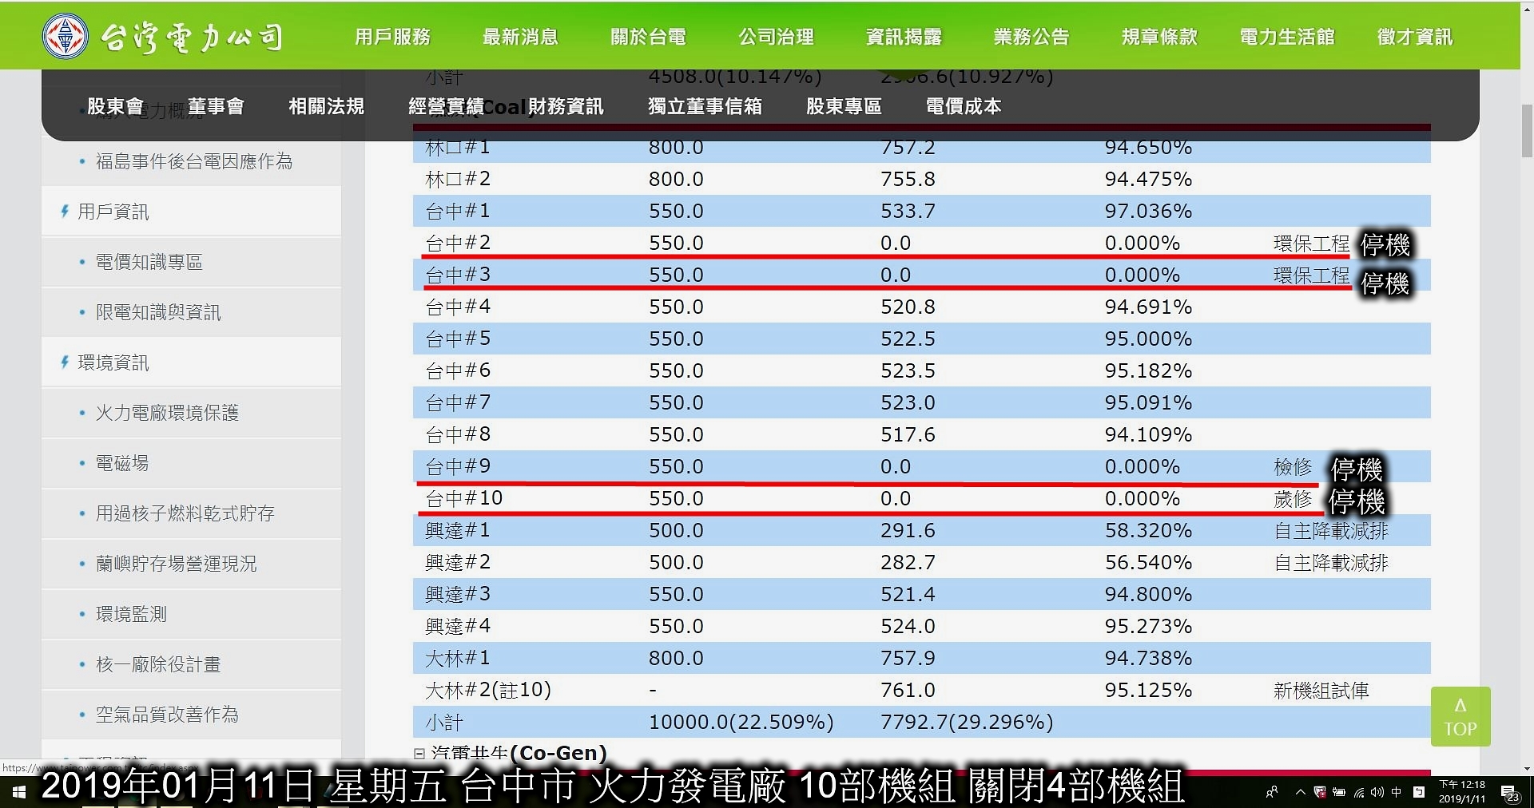1534x808 pixels.
Task: Open the People icon in taskbar
Action: coord(1272,792)
